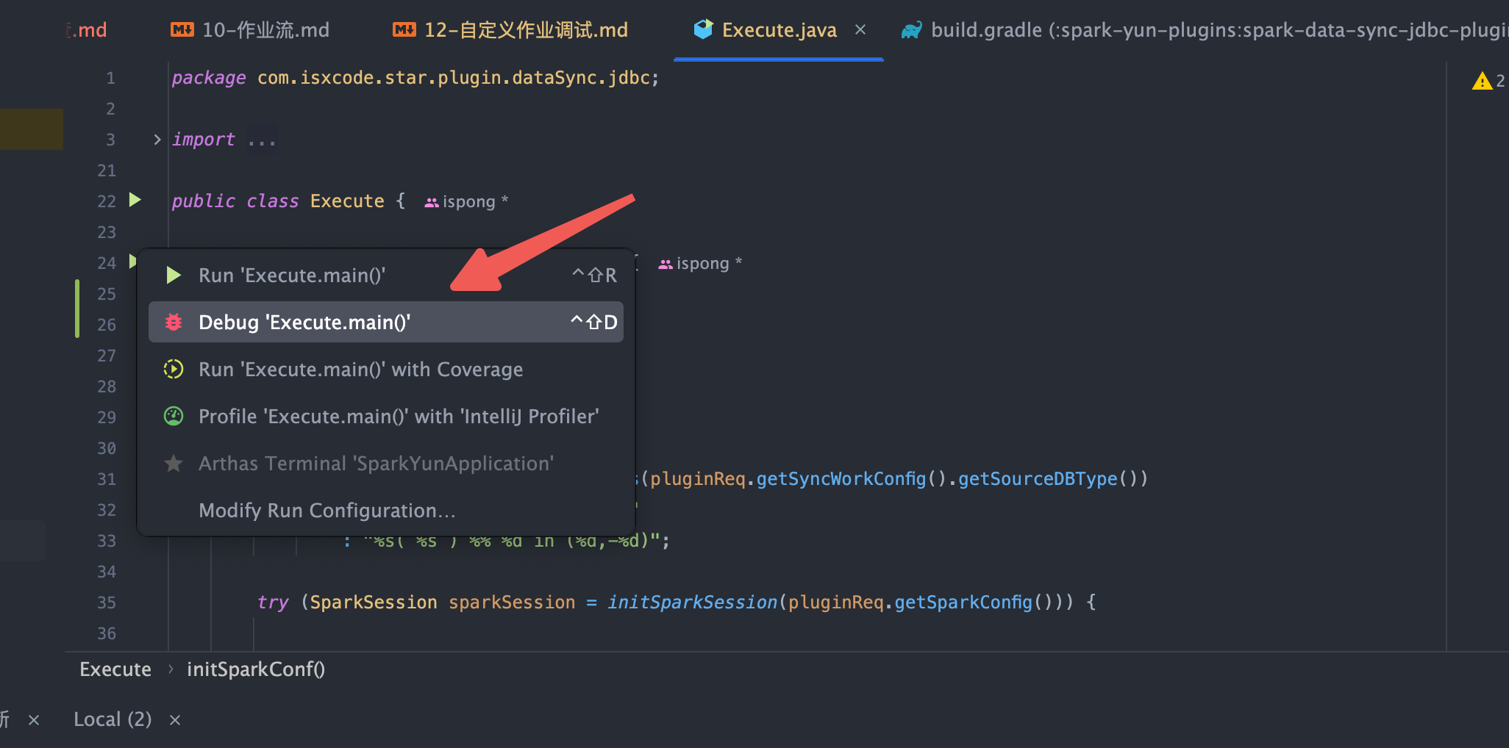Viewport: 1509px width, 748px height.
Task: Click the initSparkConf() breadcrumb
Action: click(256, 669)
